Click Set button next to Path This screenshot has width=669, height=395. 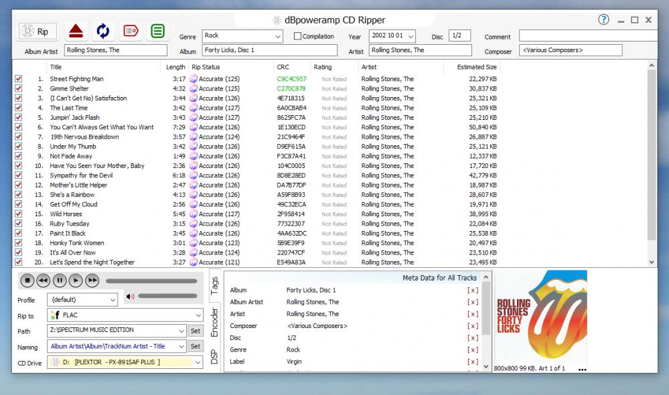pyautogui.click(x=195, y=331)
